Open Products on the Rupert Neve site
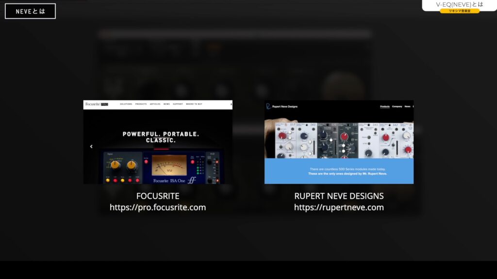Viewport: 497px width, 279px height. point(385,107)
